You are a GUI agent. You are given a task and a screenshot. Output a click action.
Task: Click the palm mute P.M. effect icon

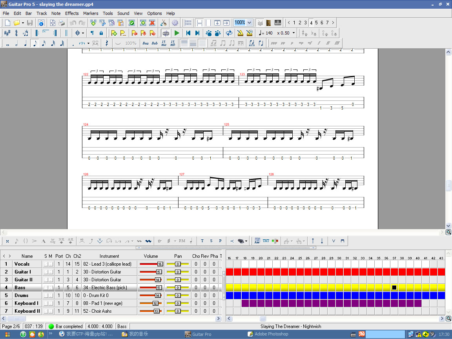pyautogui.click(x=182, y=241)
